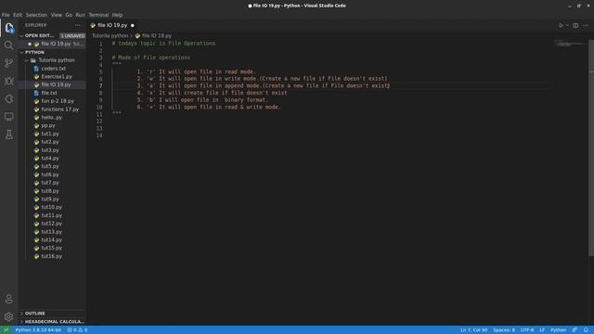Screen dimensions: 594x334
Task: Open the Selection menu
Action: pos(36,15)
